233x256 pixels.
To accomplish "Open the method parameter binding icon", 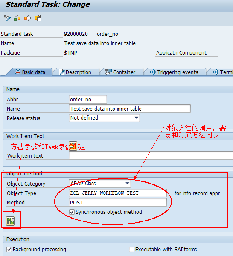I will 10,221.
